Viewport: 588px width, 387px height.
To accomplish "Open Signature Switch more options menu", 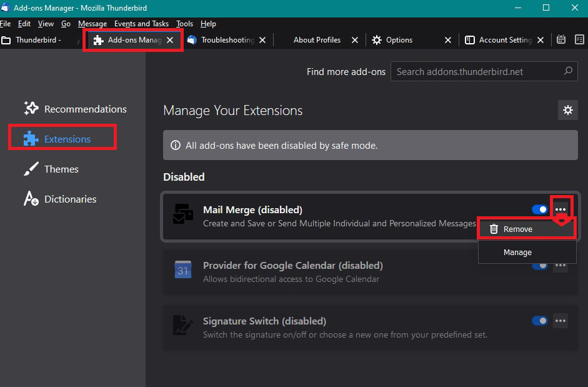I will click(x=561, y=321).
